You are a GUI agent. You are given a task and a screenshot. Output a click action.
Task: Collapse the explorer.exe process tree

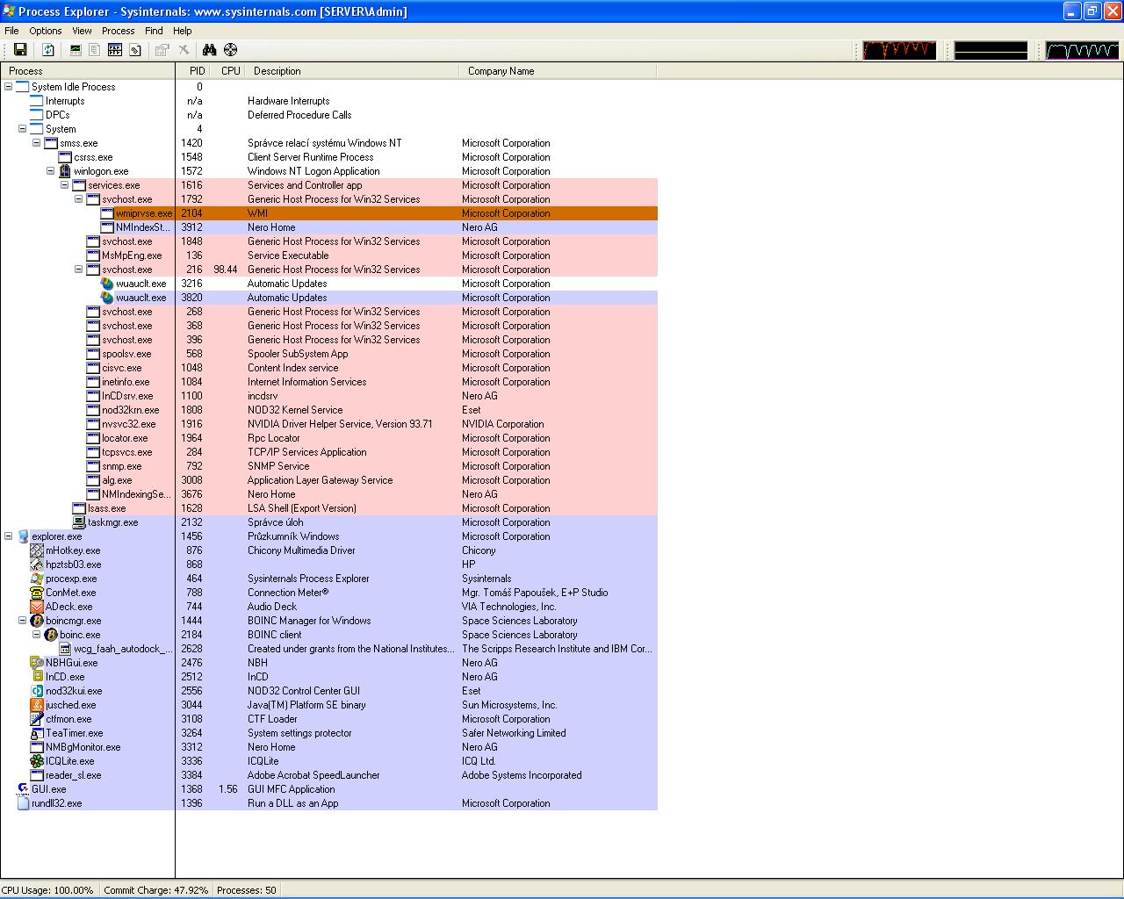[9, 536]
